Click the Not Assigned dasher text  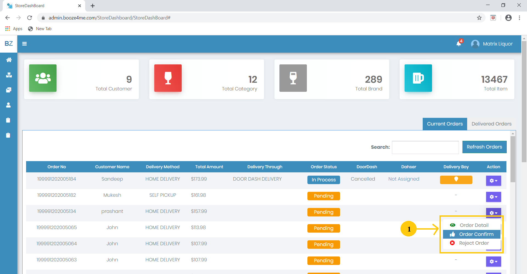404,179
